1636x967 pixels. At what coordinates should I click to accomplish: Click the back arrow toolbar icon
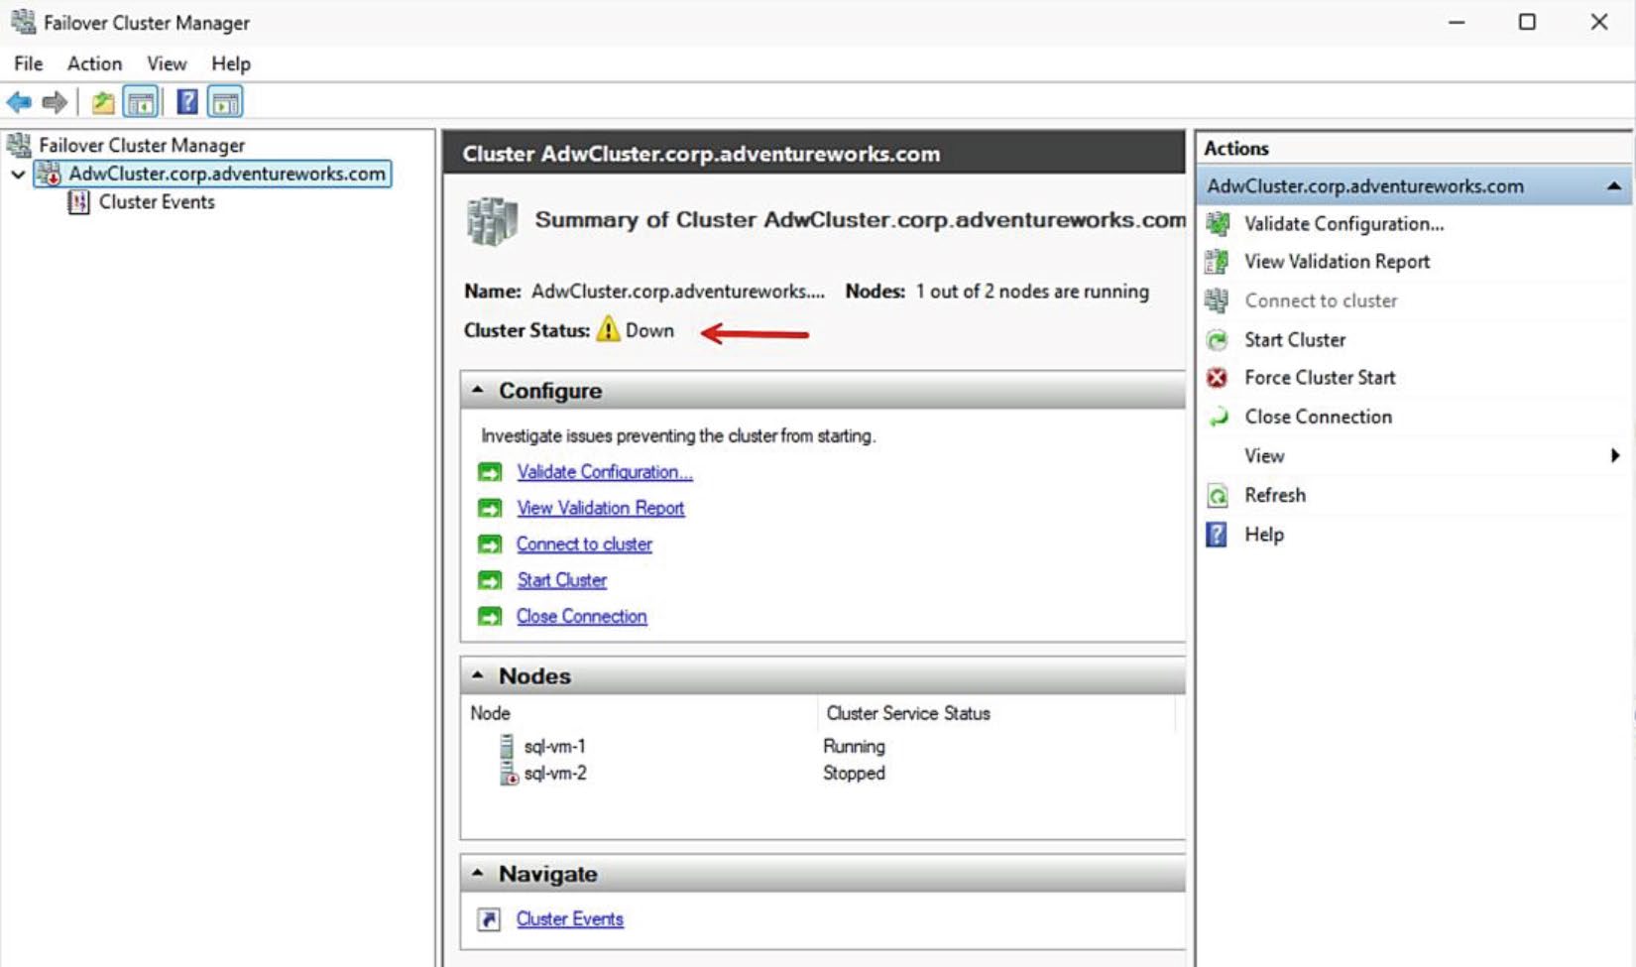(19, 102)
